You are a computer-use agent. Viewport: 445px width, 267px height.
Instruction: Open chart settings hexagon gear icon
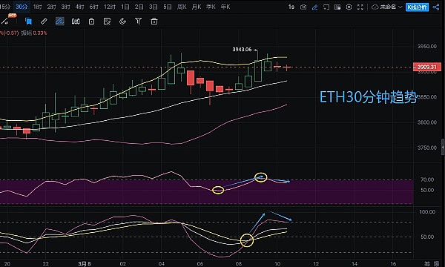pos(349,7)
